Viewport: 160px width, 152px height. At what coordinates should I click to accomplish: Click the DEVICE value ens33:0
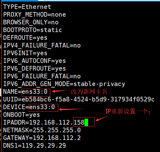[x=42, y=107]
